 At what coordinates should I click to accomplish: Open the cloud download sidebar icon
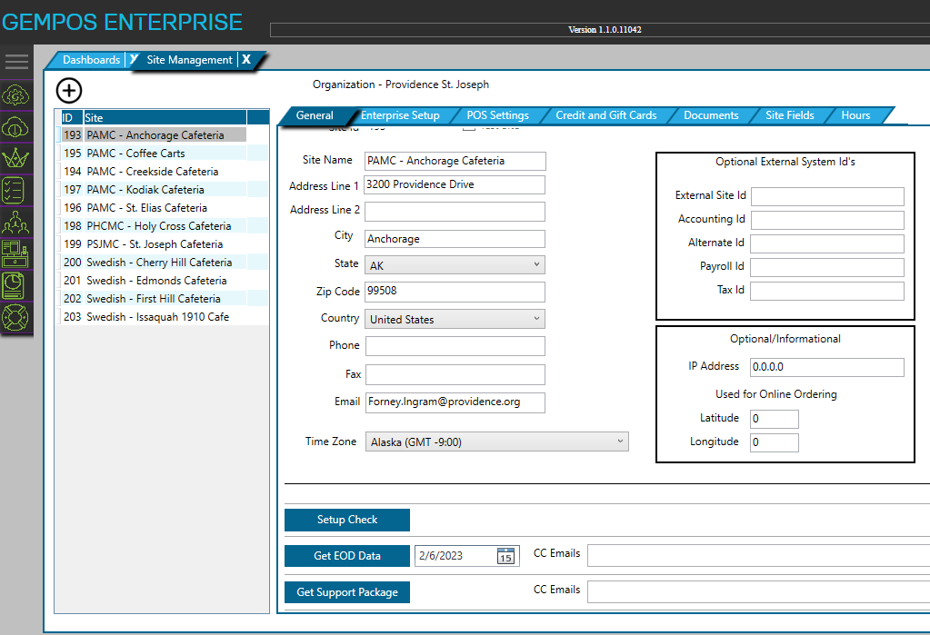16,126
